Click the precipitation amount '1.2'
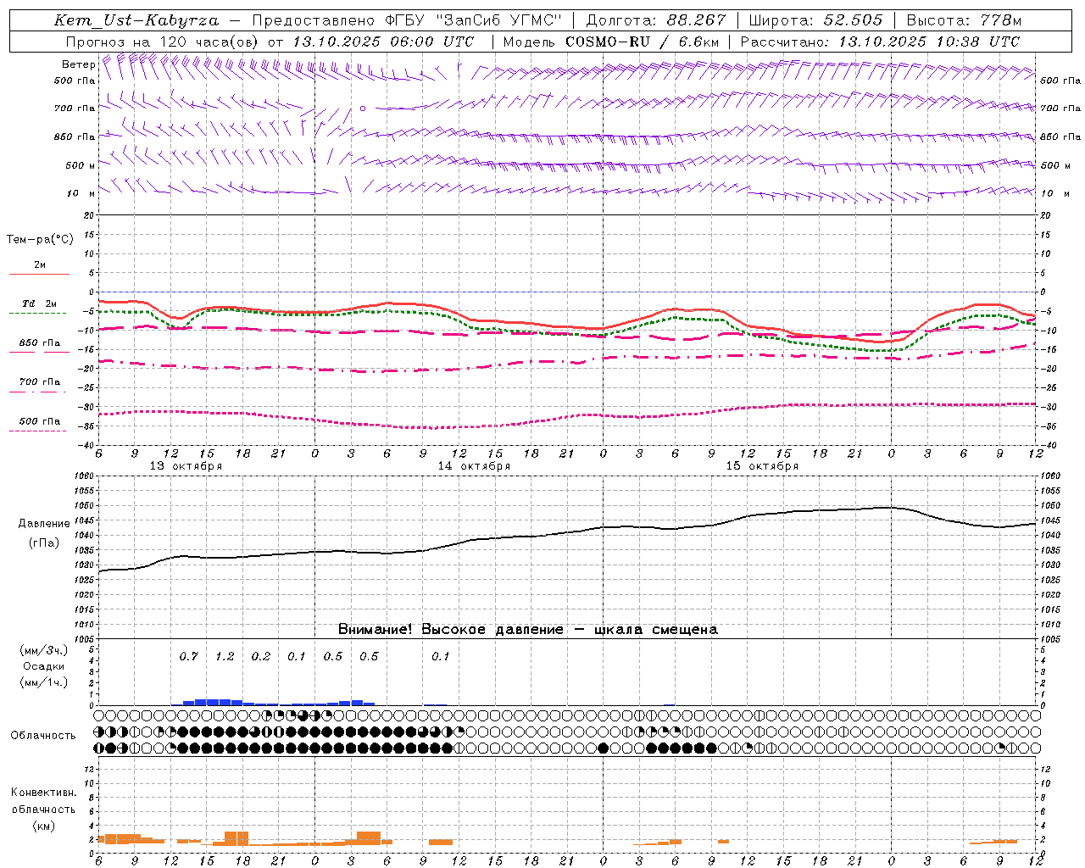Viewport: 1085px width, 868px height. coord(225,657)
